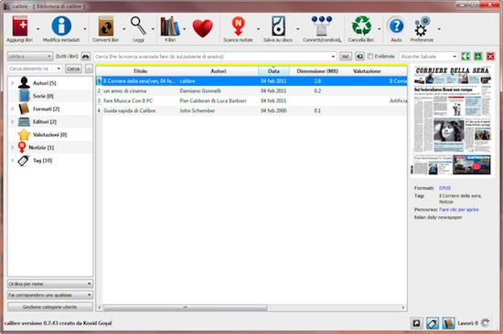The image size is (503, 334).
Task: Open dropdown arrow next to Salva su disco
Action: click(x=298, y=29)
